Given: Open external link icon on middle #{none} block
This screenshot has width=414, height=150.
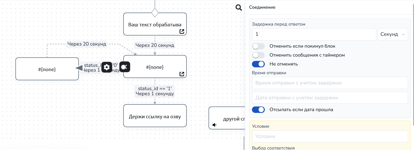Looking at the screenshot, I should (182, 74).
